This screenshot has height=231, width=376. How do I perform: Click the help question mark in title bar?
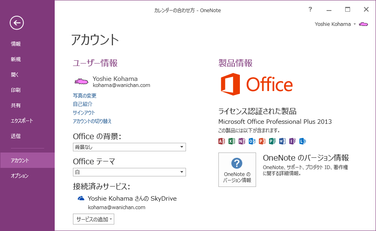tap(310, 9)
